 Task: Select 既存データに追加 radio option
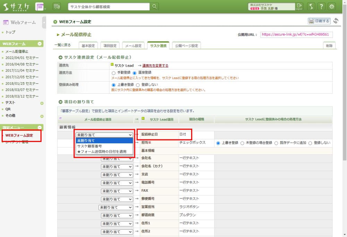pos(277,143)
